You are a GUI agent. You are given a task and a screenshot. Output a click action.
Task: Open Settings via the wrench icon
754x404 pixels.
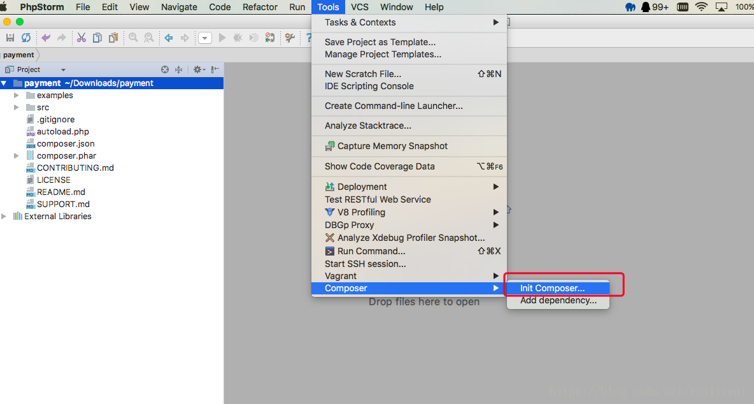[290, 38]
